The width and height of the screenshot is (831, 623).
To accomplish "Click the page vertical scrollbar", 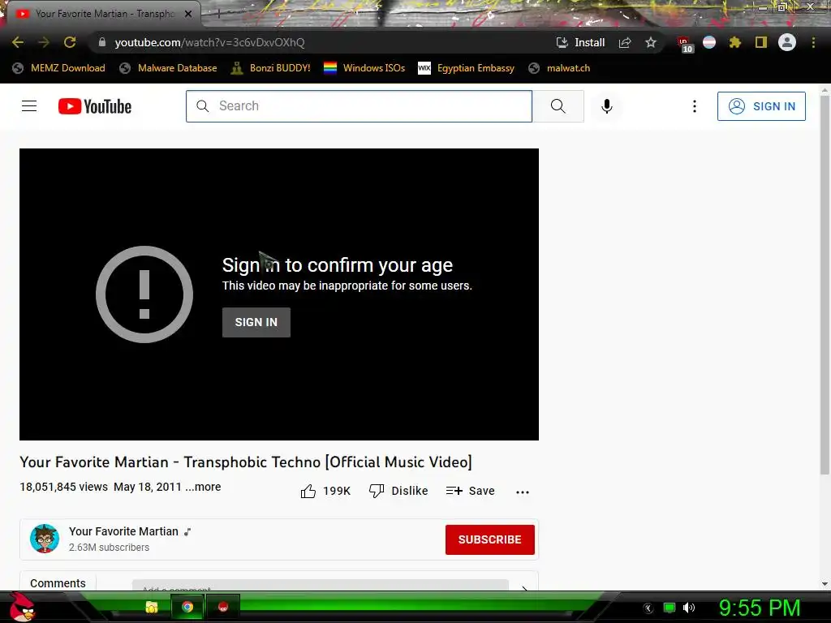I will point(825,286).
